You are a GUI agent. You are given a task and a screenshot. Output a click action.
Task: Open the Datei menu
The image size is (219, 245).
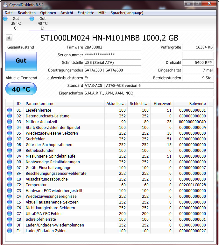(9, 13)
